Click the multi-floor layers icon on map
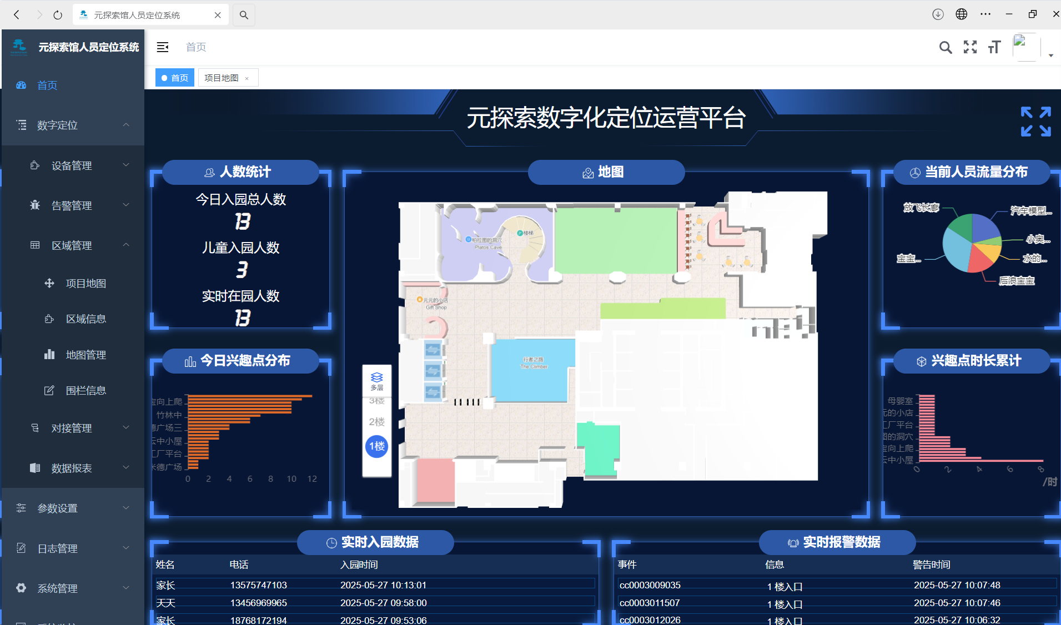 coord(376,380)
